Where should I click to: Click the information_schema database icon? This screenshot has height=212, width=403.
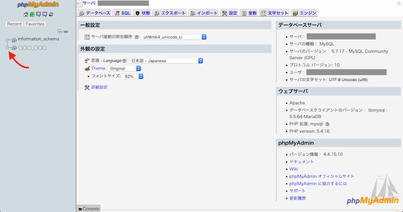pos(15,40)
